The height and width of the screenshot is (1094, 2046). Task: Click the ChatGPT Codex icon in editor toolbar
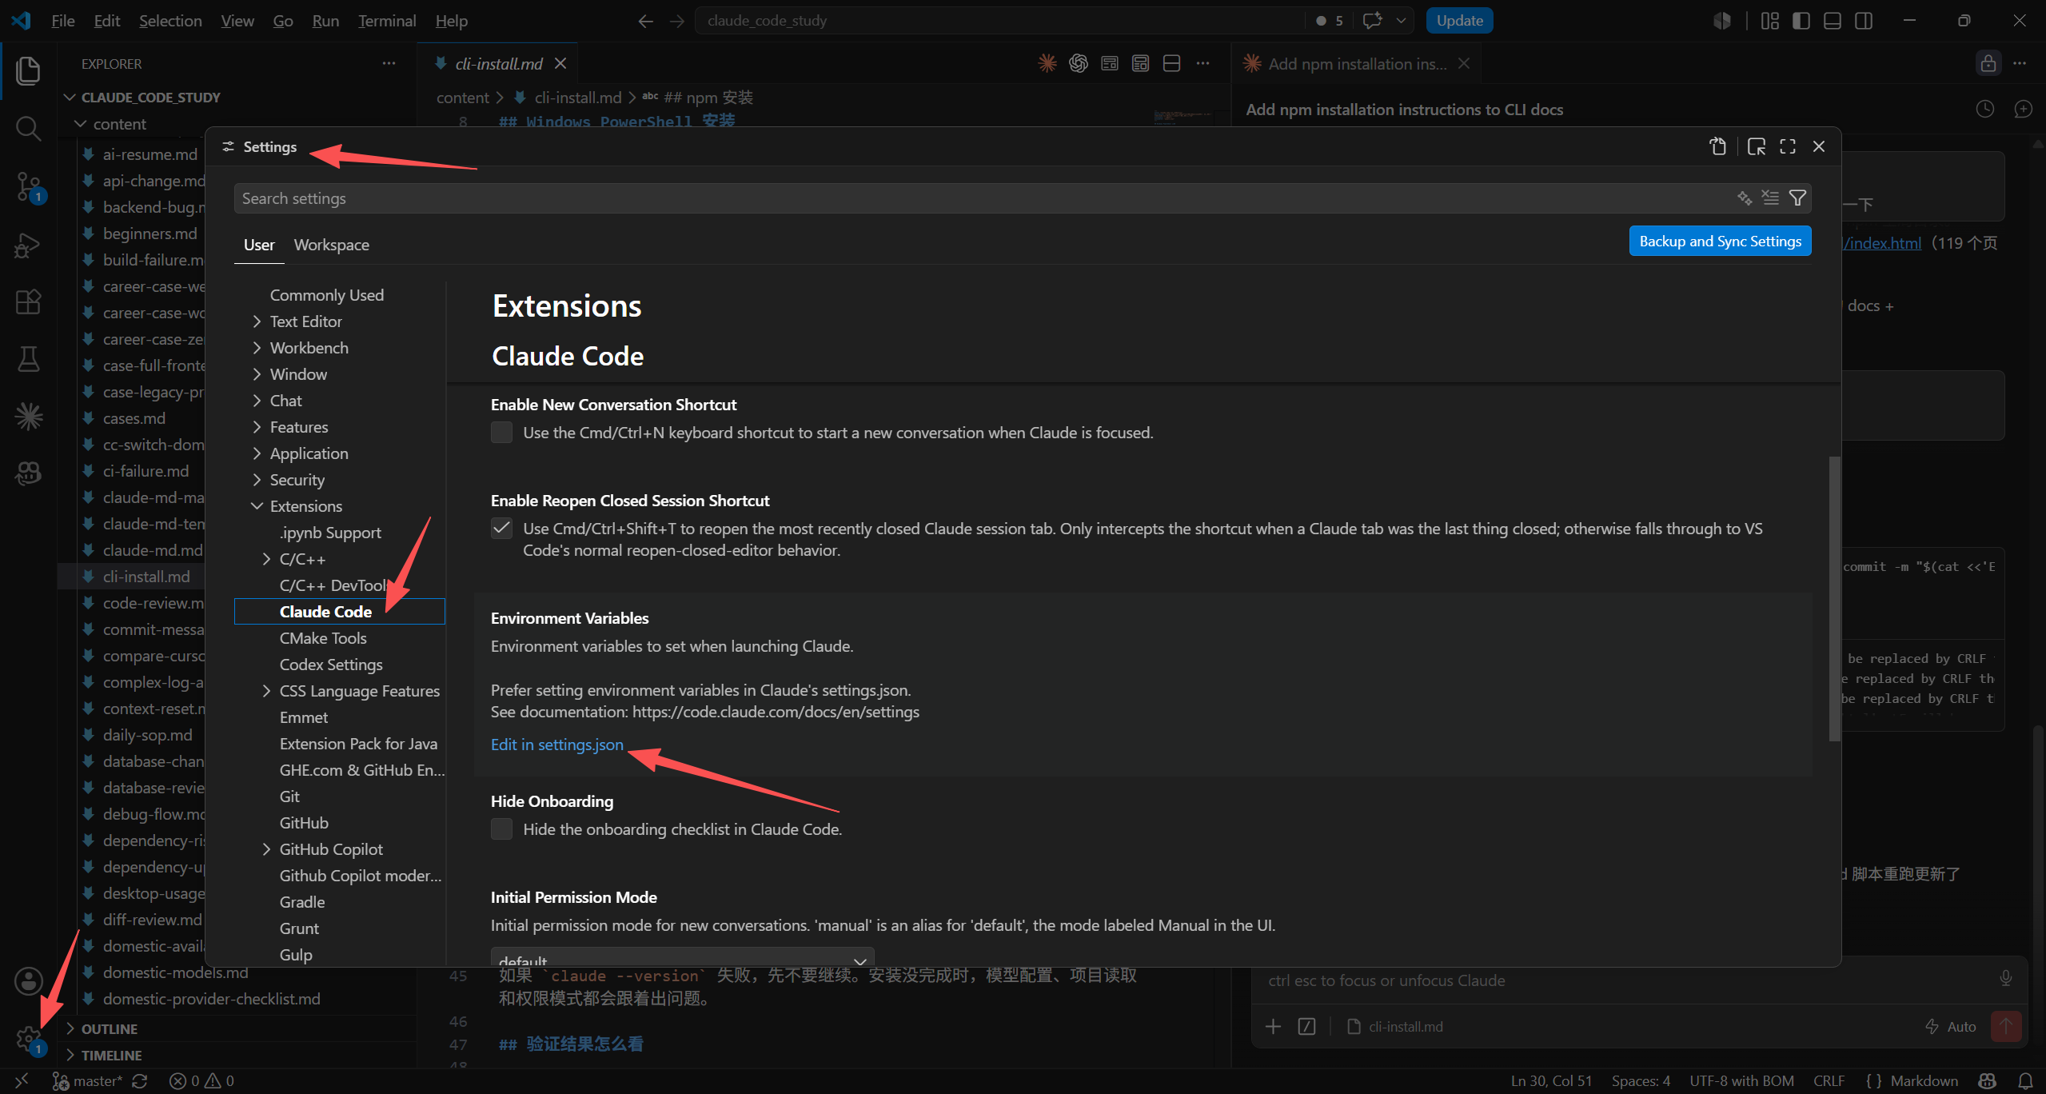coord(1078,63)
